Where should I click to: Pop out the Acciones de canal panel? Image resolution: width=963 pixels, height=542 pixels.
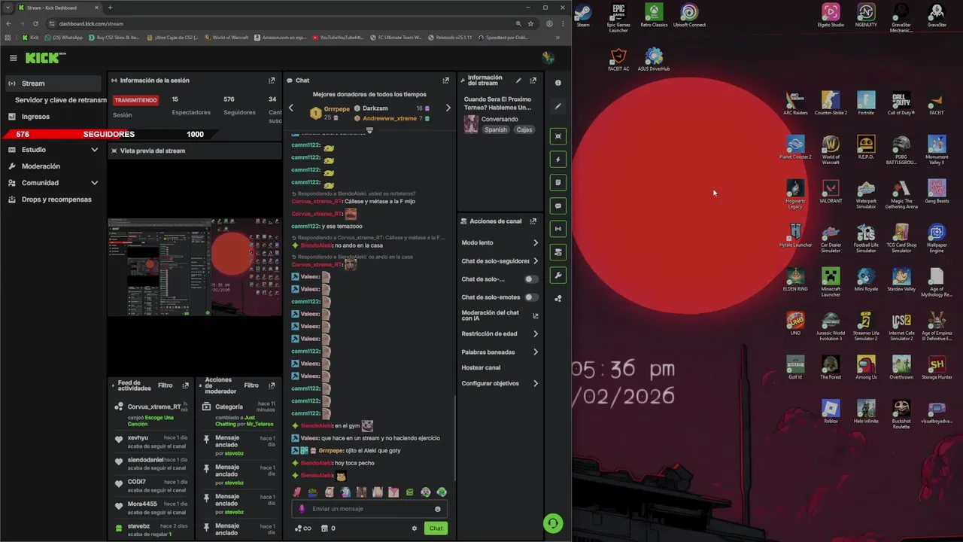(533, 221)
